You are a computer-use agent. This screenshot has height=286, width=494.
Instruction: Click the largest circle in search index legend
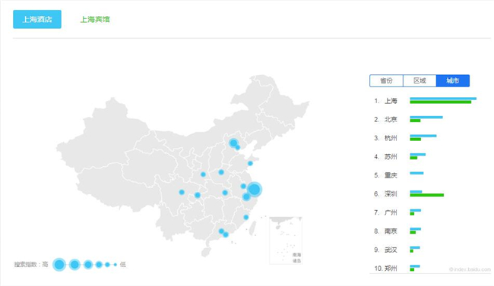(59, 265)
